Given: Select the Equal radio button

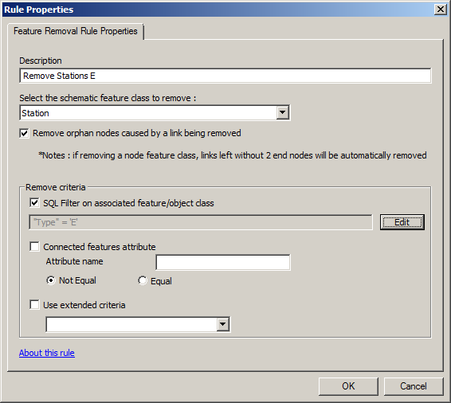Looking at the screenshot, I should click(x=143, y=280).
